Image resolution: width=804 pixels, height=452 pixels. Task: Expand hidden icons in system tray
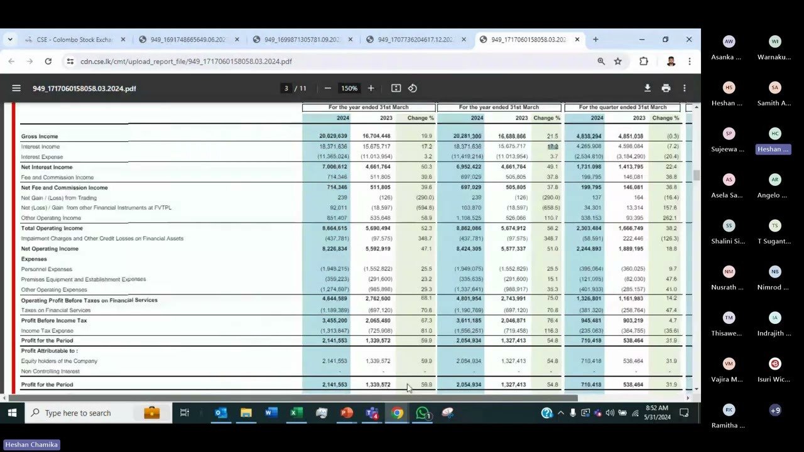tap(561, 412)
